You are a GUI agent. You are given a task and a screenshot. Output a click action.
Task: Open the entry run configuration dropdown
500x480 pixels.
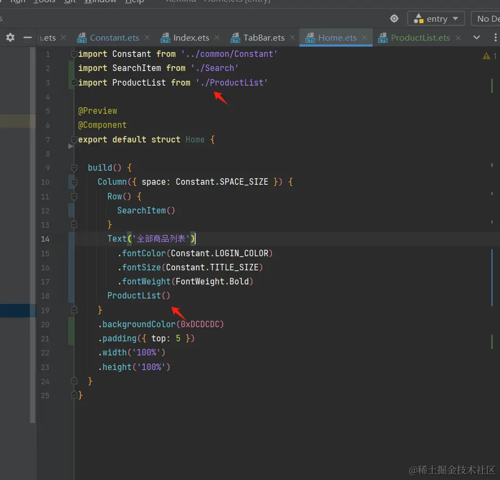(x=435, y=19)
